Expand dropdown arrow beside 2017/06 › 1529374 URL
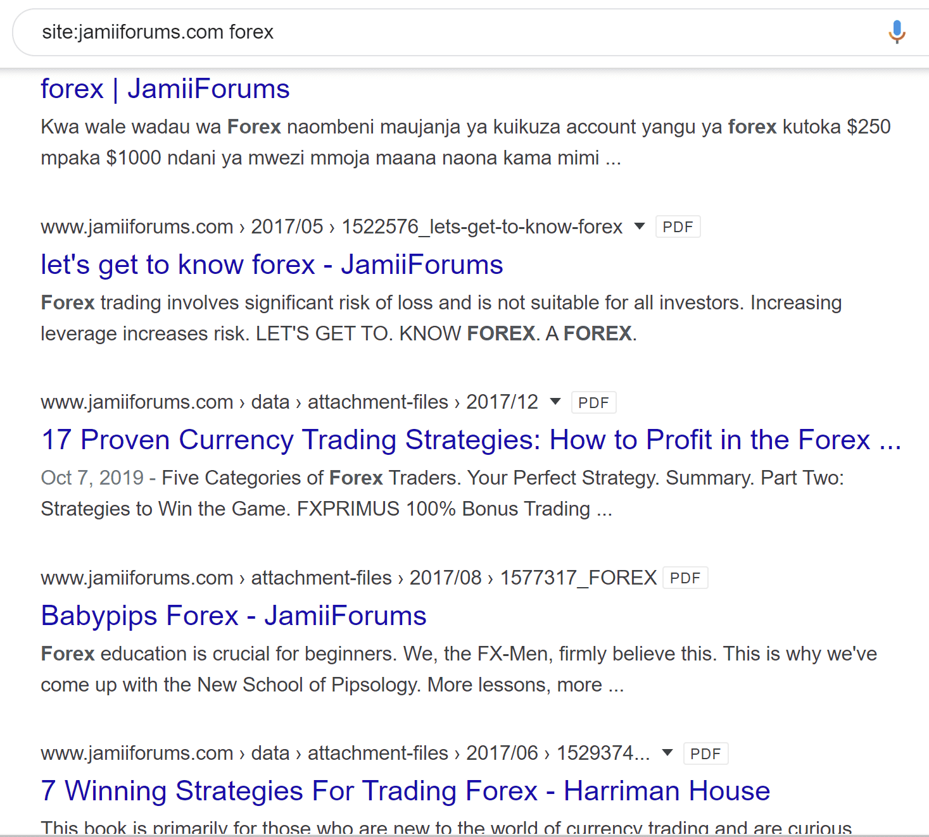Viewport: 929px width, 837px height. pyautogui.click(x=667, y=752)
